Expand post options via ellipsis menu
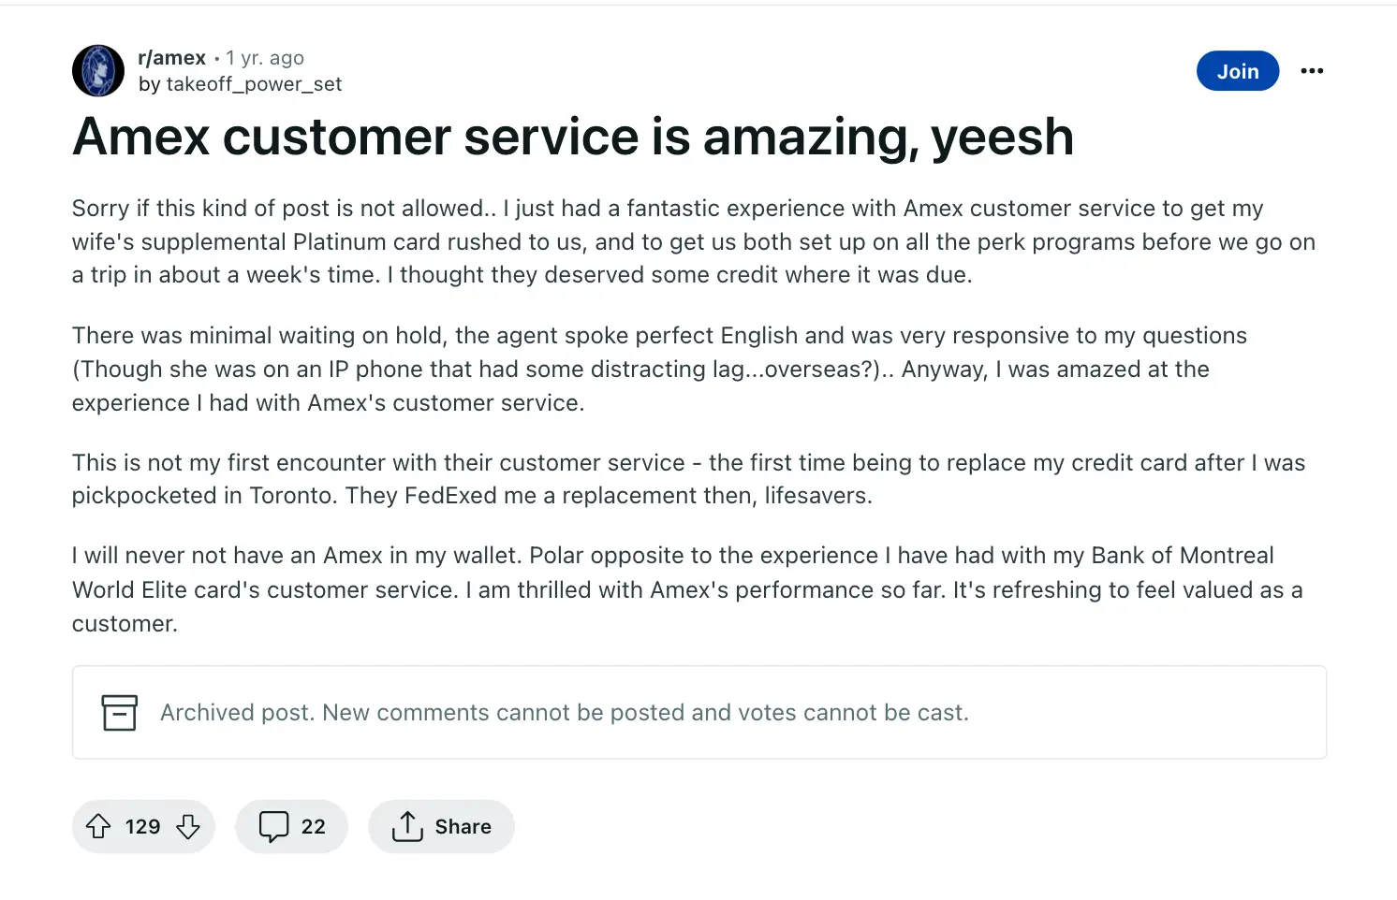The image size is (1397, 900). point(1312,70)
